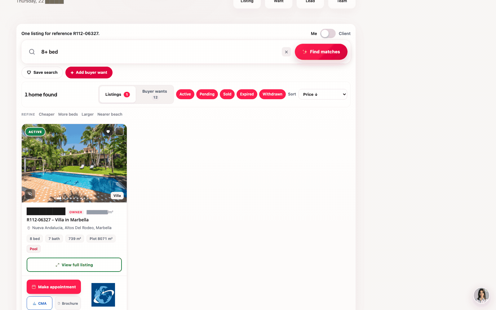This screenshot has width=496, height=310.
Task: Toggle the Withdrawn status filter
Action: tap(272, 94)
